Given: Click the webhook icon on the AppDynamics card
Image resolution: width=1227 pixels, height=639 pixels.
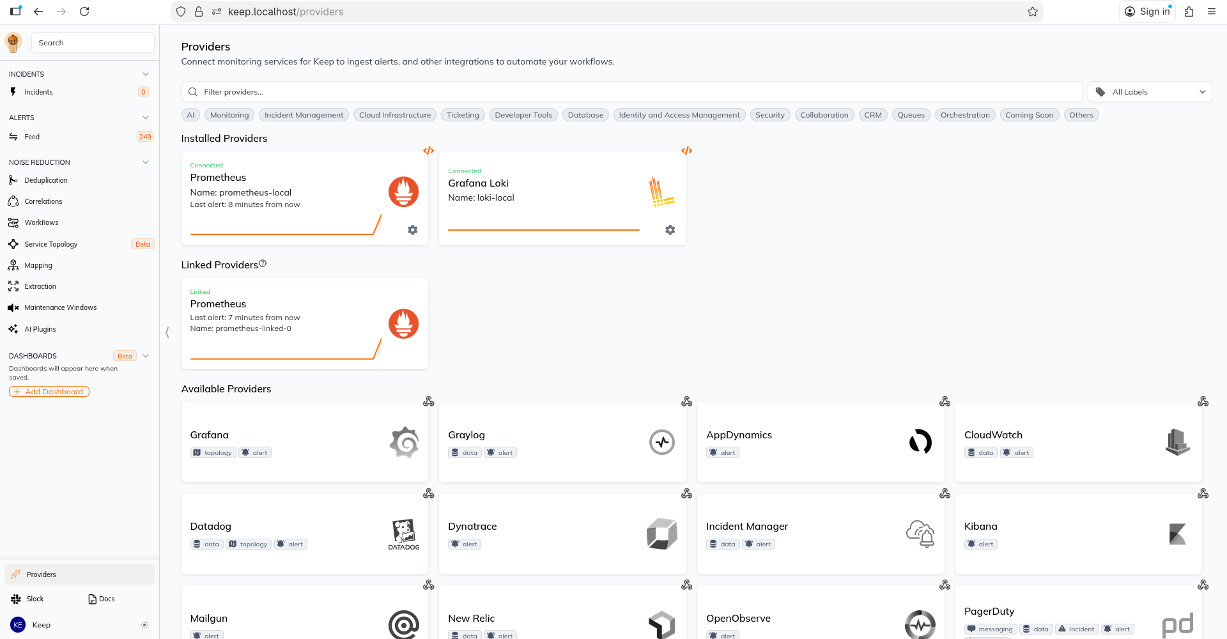Looking at the screenshot, I should pos(945,401).
